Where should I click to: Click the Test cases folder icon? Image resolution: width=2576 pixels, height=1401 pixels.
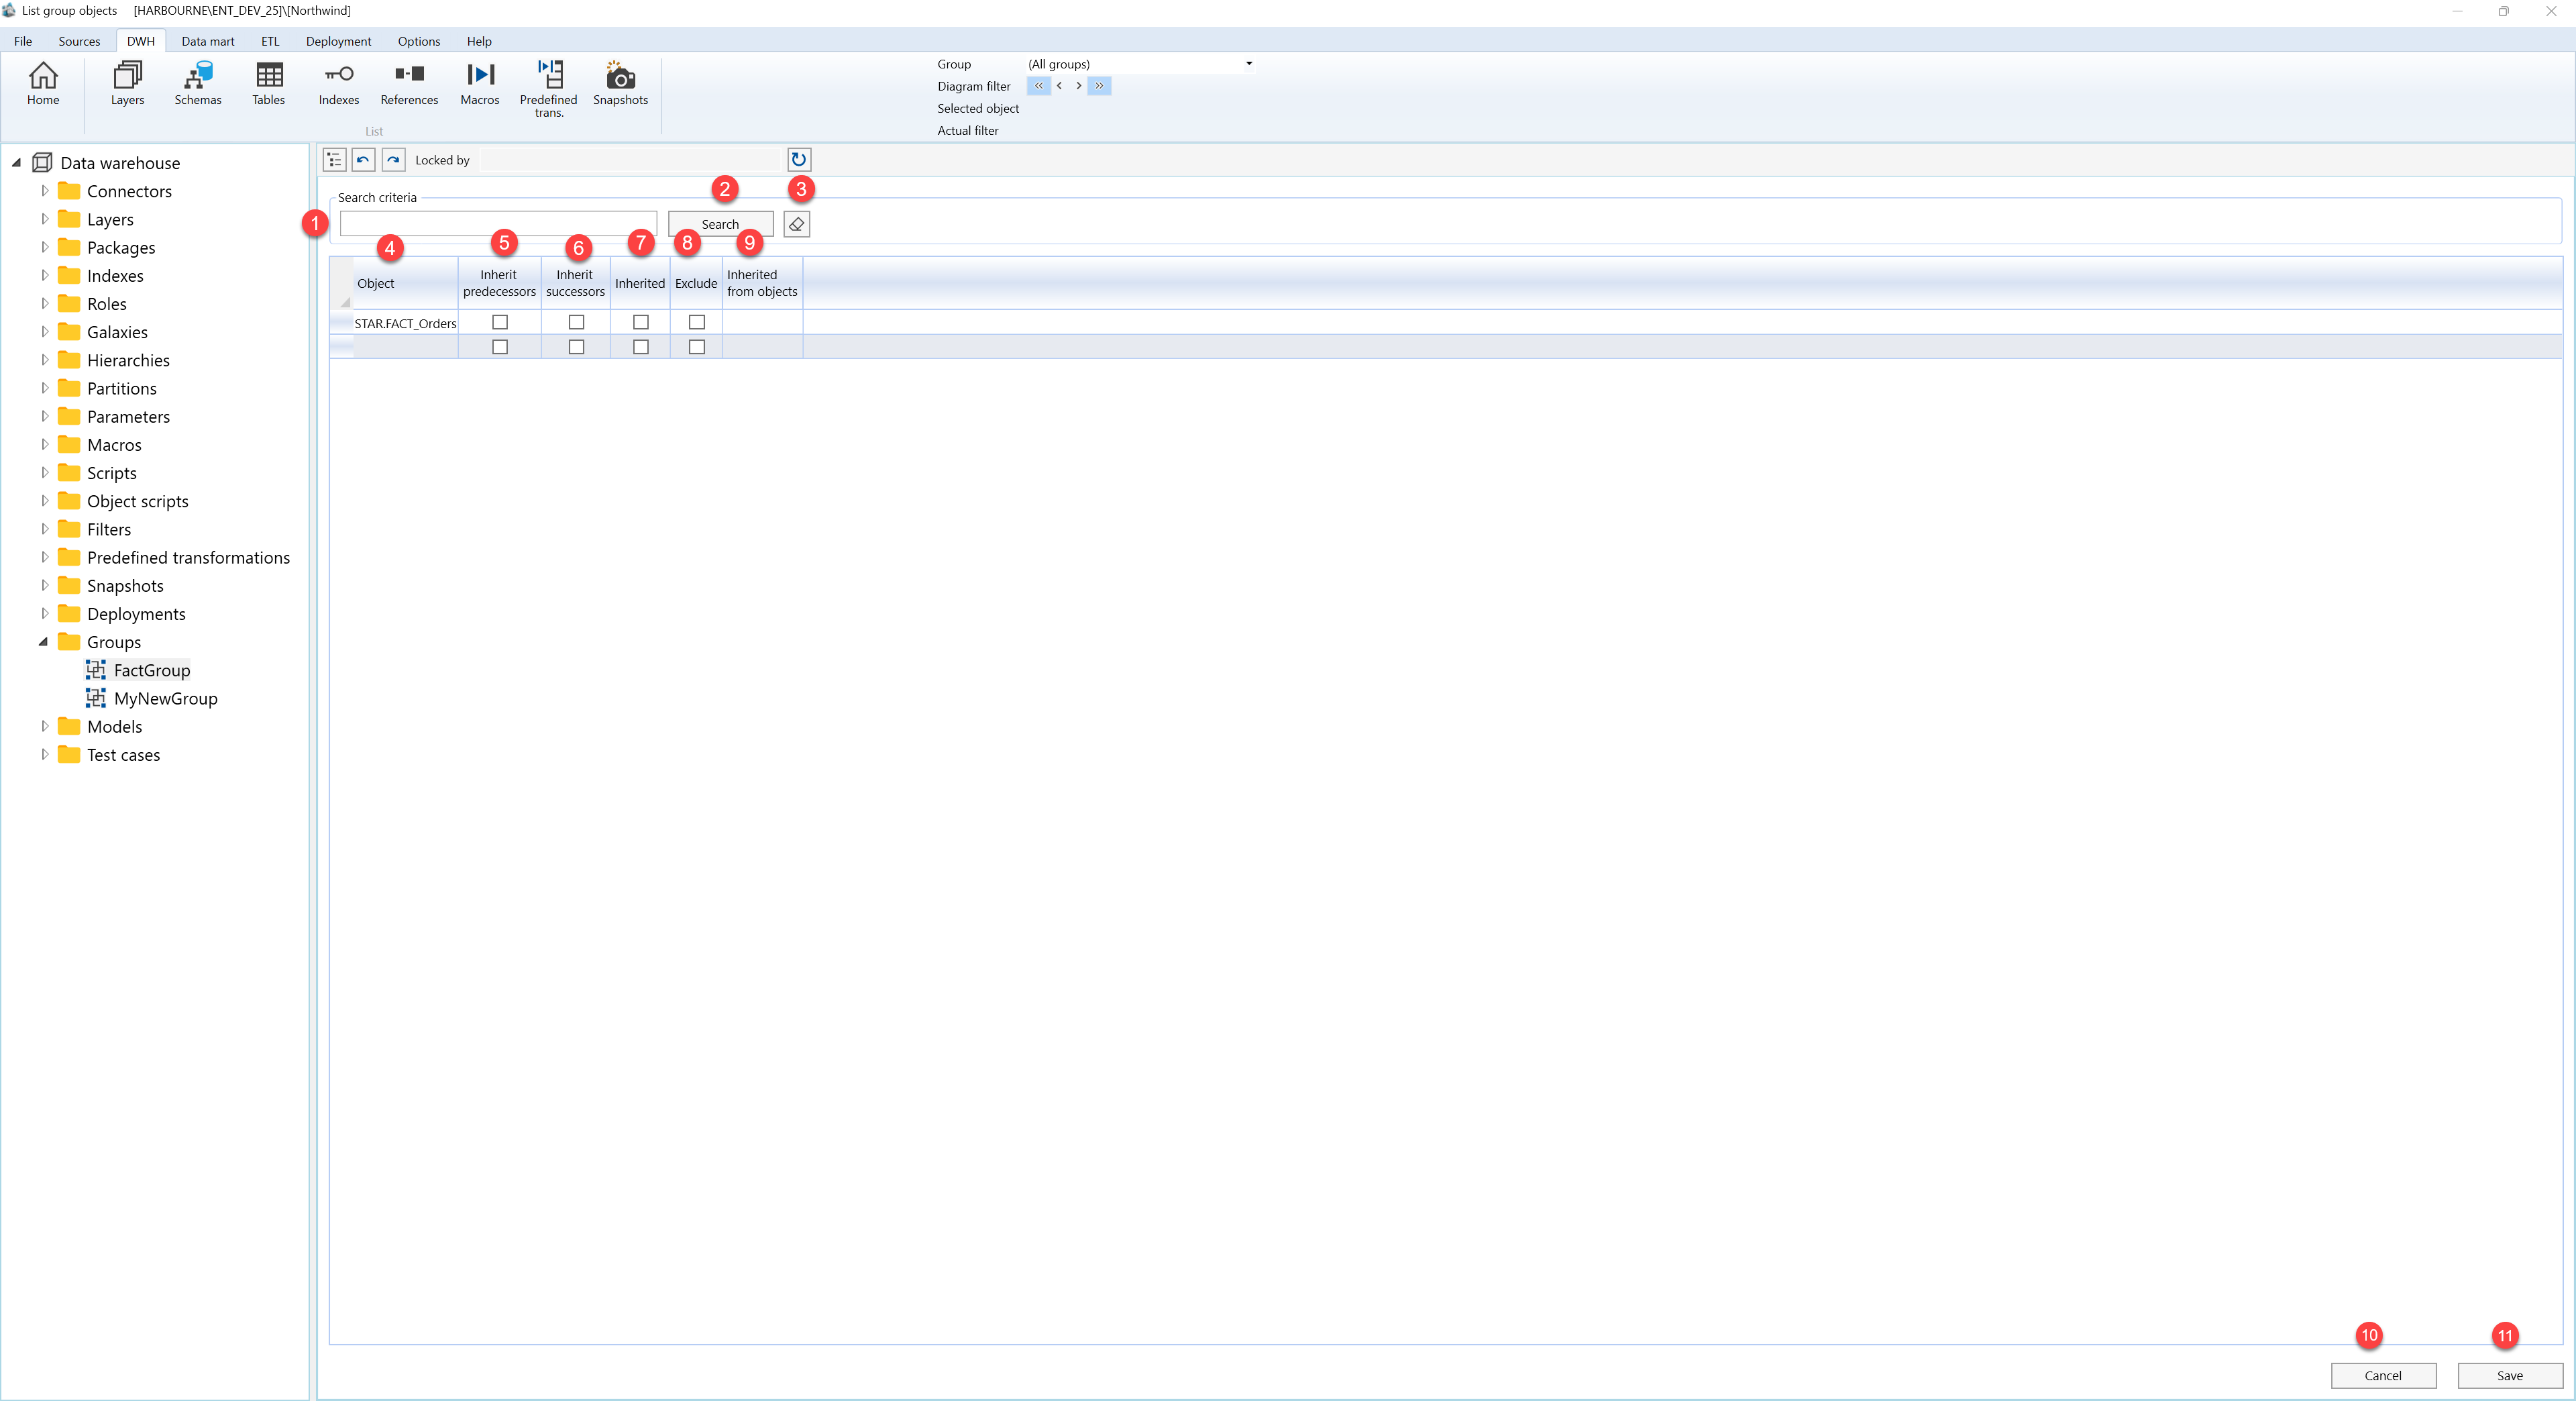[x=69, y=754]
